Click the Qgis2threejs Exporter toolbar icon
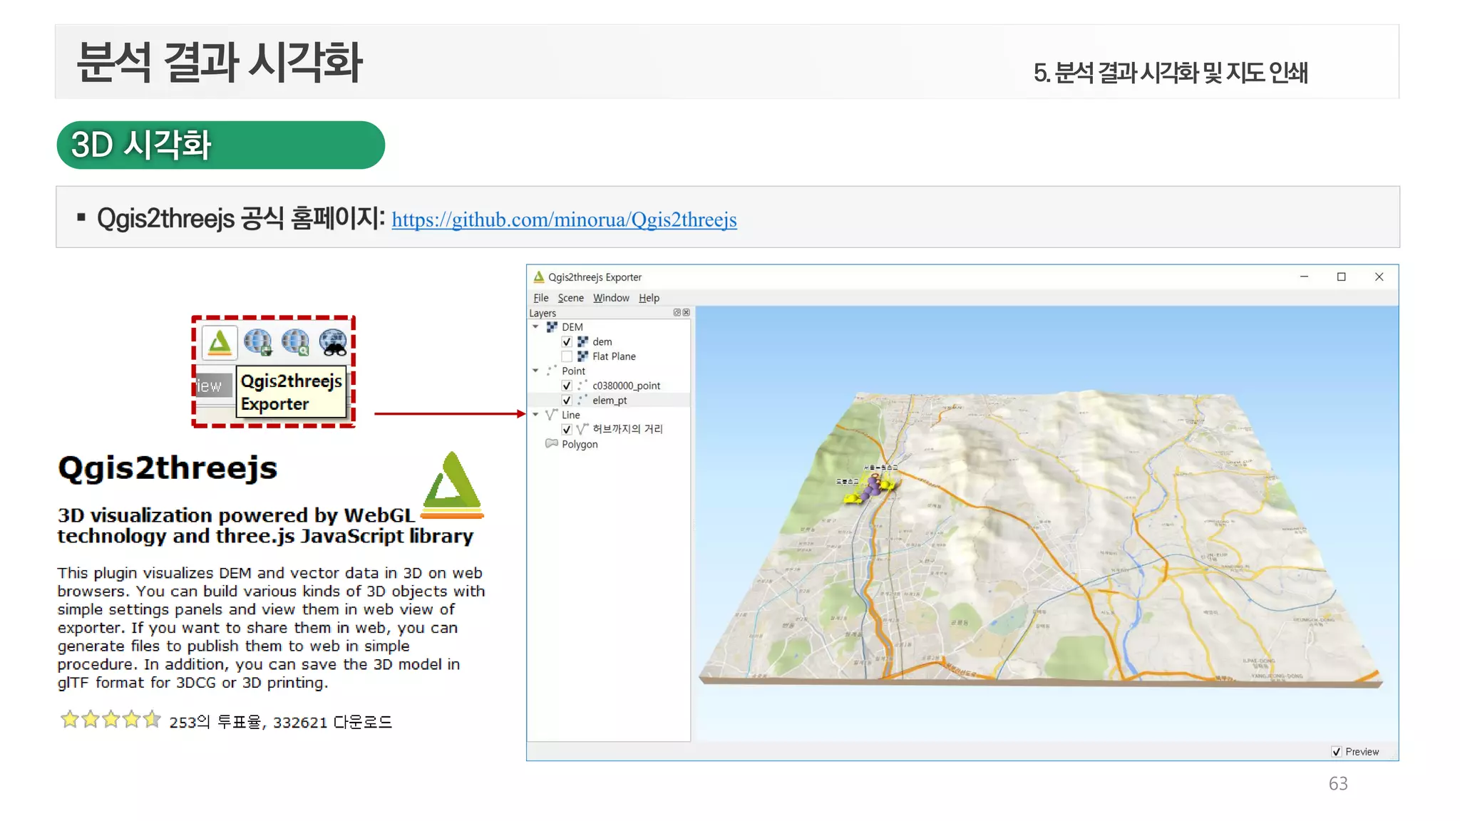The width and height of the screenshot is (1460, 821). pyautogui.click(x=220, y=342)
